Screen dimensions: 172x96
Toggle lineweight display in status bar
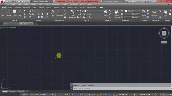click(83, 94)
